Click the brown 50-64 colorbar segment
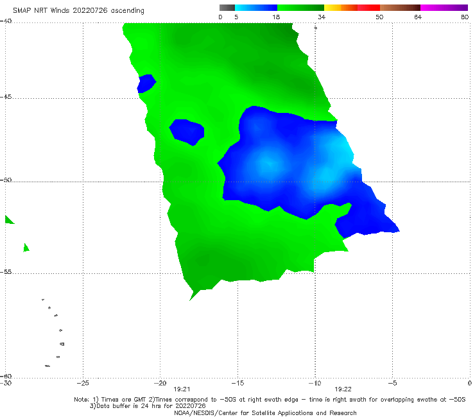The image size is (475, 417). (400, 8)
